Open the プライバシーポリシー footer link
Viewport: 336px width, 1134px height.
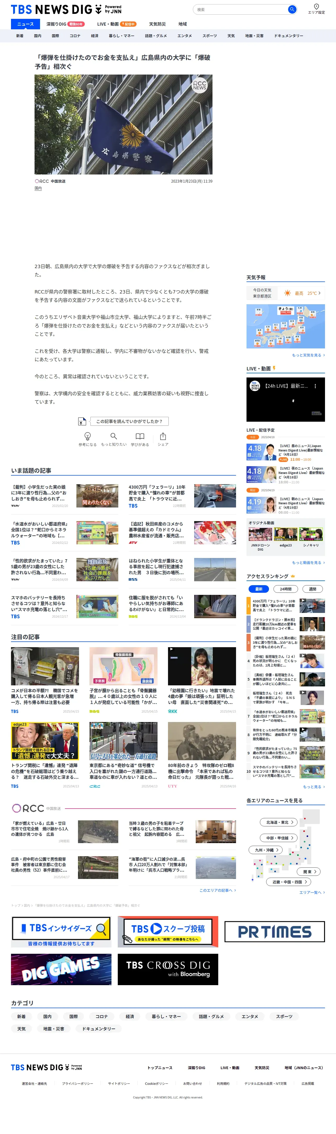point(77,1083)
